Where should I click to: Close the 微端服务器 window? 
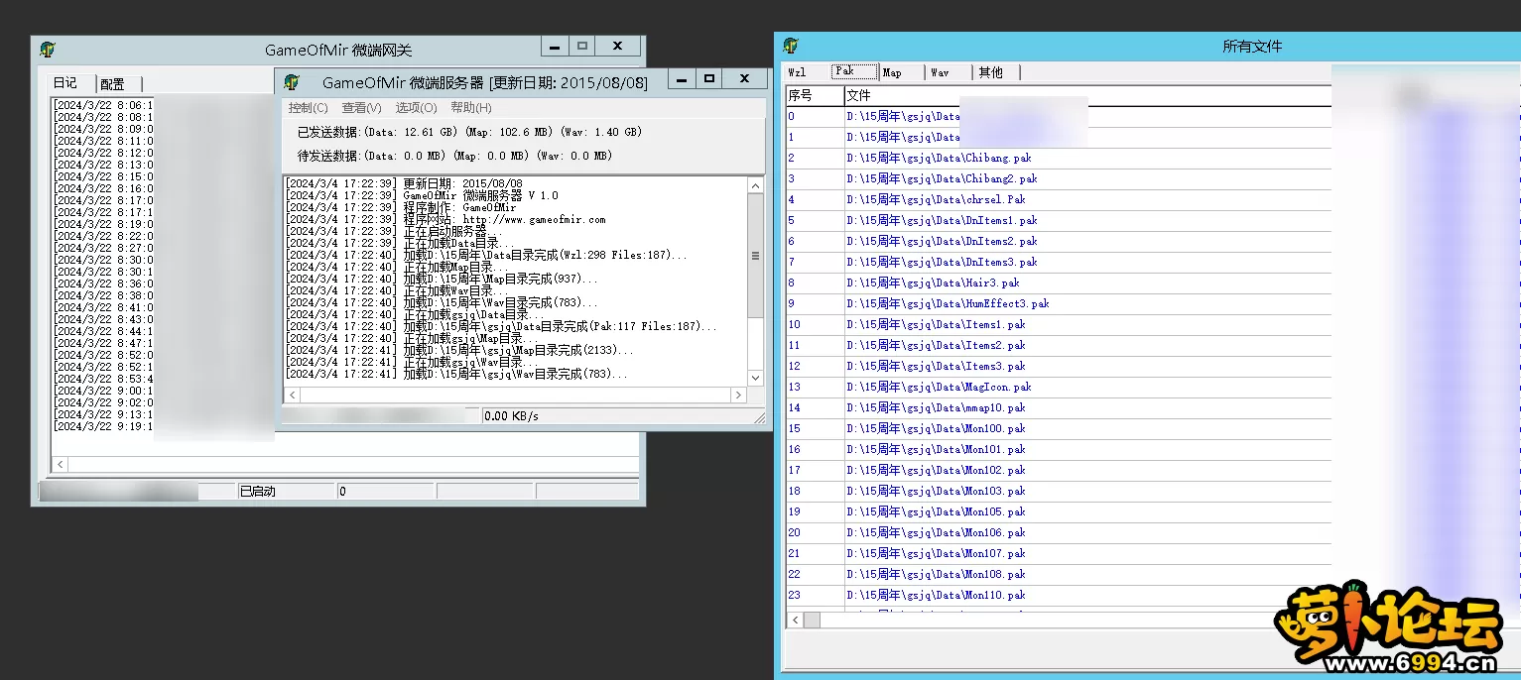pyautogui.click(x=744, y=79)
